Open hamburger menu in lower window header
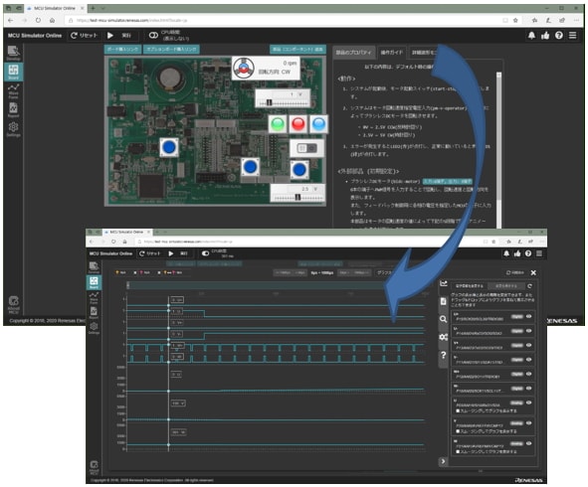Screen dimensions: 588x487 [539, 253]
